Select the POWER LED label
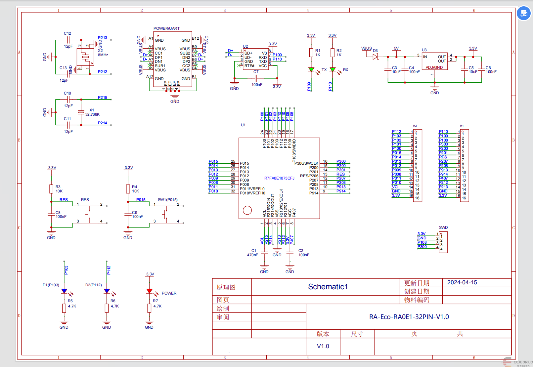The image size is (533, 367). click(169, 293)
